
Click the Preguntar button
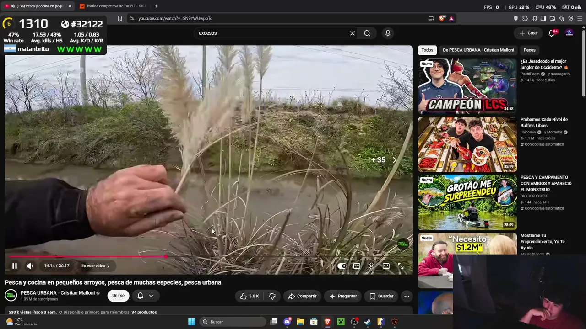point(343,296)
